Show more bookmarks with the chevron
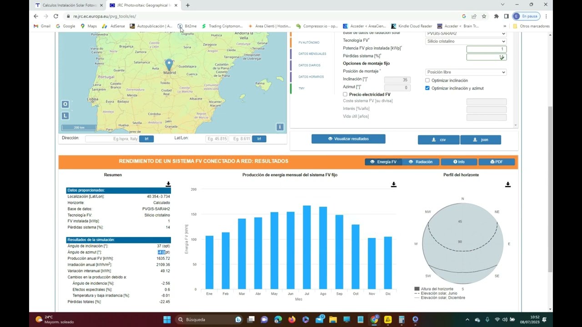Image resolution: width=582 pixels, height=327 pixels. tap(505, 26)
